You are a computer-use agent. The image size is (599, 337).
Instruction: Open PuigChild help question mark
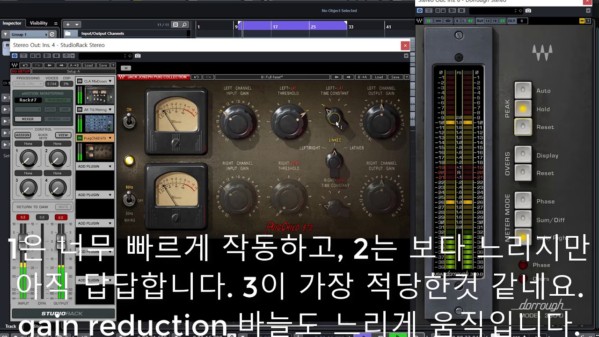click(x=406, y=77)
